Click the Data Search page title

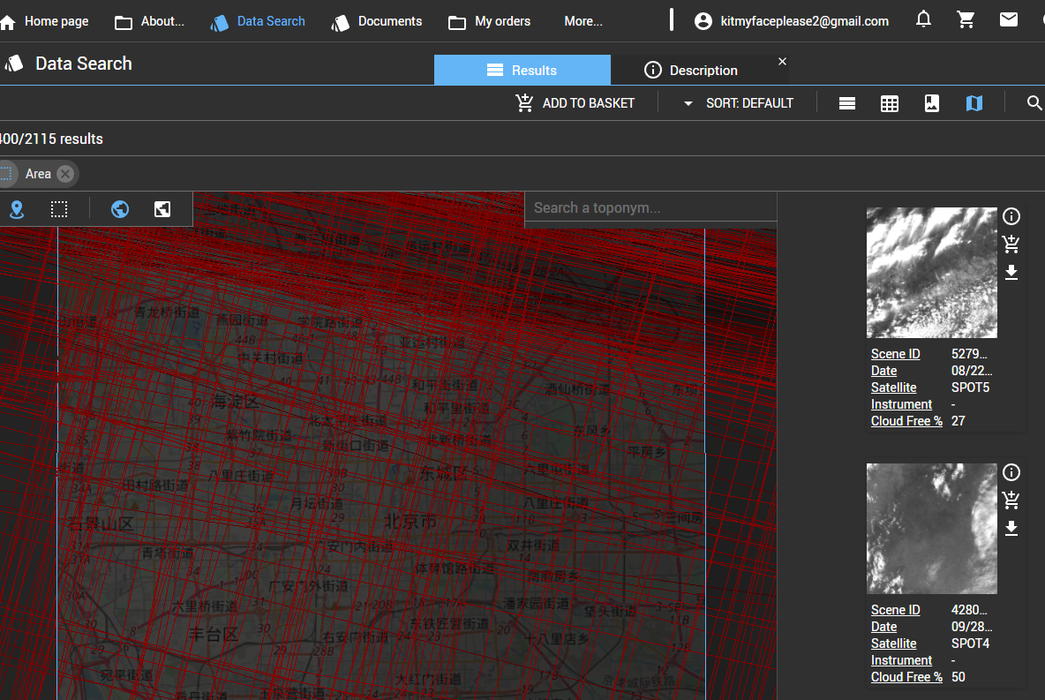tap(83, 64)
